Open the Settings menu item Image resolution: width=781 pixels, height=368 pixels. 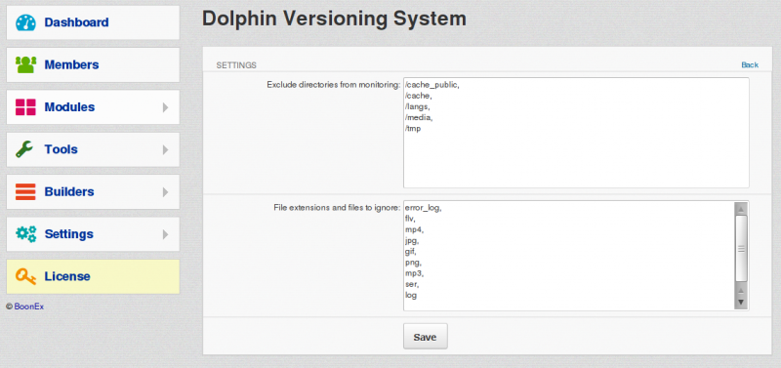tap(93, 234)
